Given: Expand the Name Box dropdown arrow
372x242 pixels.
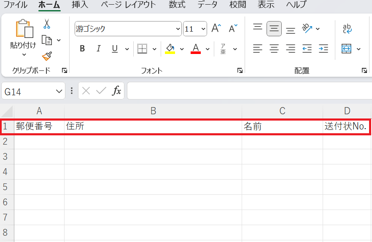Looking at the screenshot, I should pyautogui.click(x=59, y=91).
